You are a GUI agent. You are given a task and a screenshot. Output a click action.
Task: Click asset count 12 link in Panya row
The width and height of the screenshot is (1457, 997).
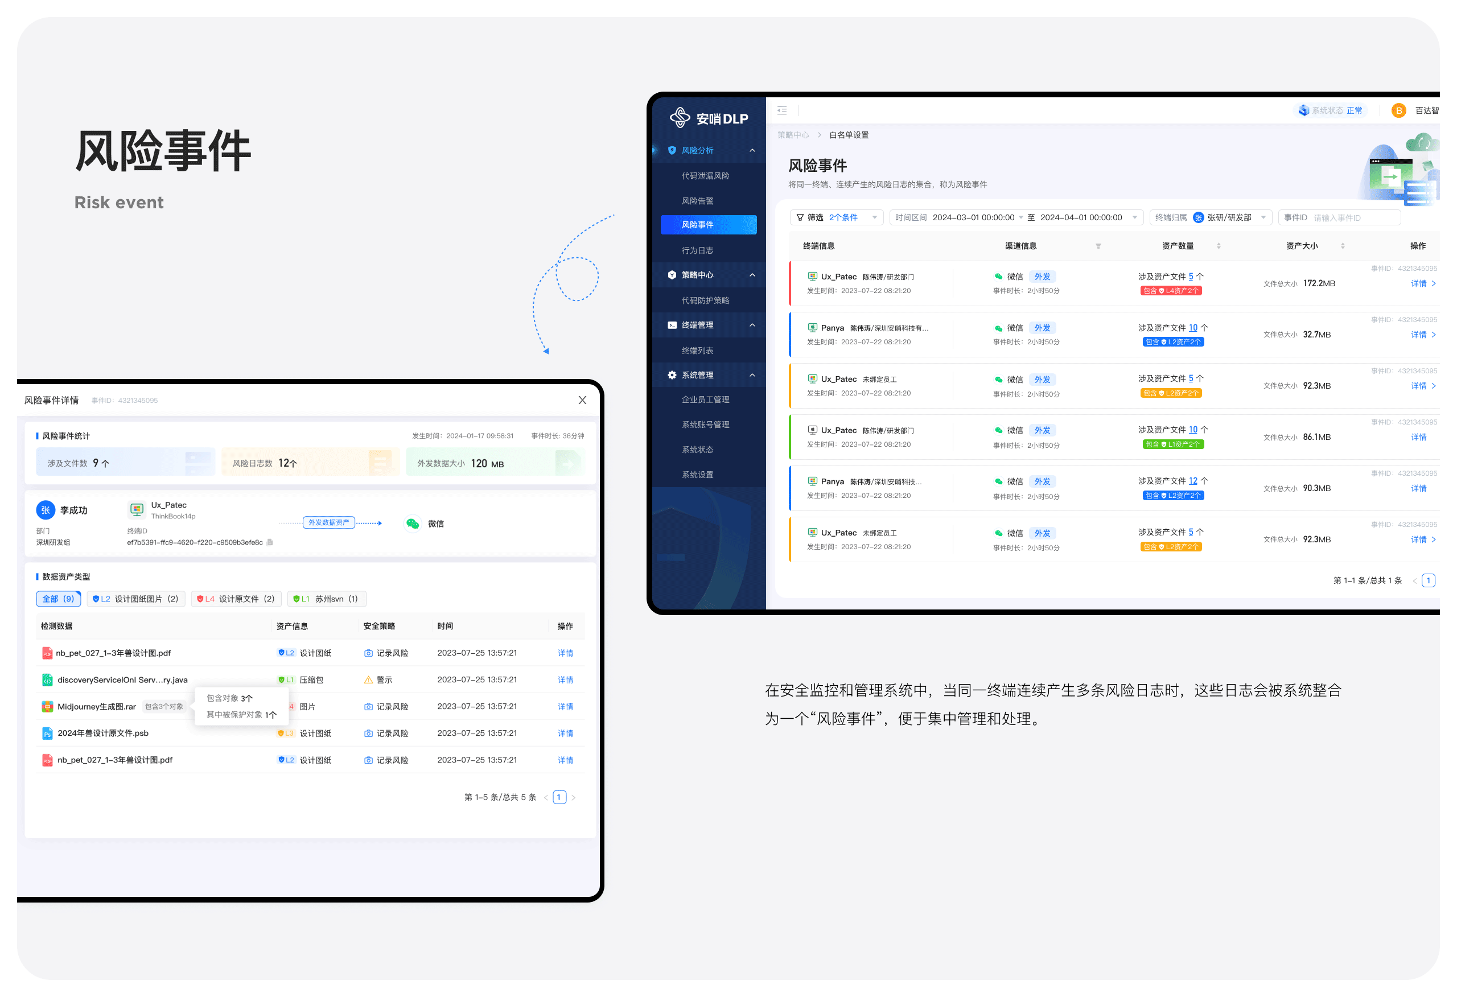coord(1192,481)
